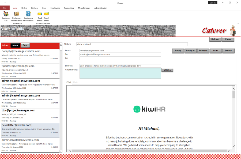Screen dimensions: 241x159
Task: Delete the open email
Action: pyautogui.click(x=228, y=51)
